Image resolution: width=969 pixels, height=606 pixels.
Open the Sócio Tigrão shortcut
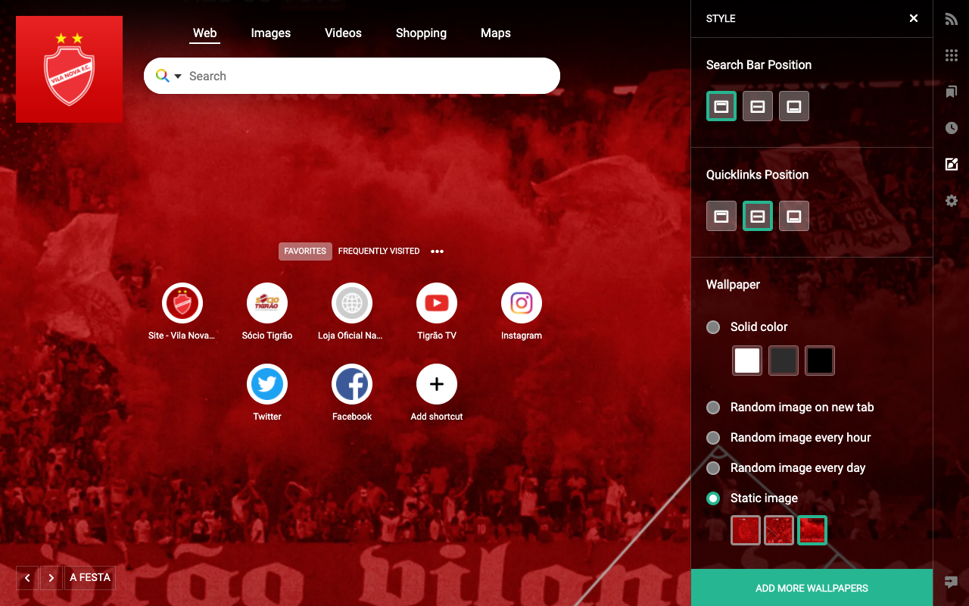point(267,303)
